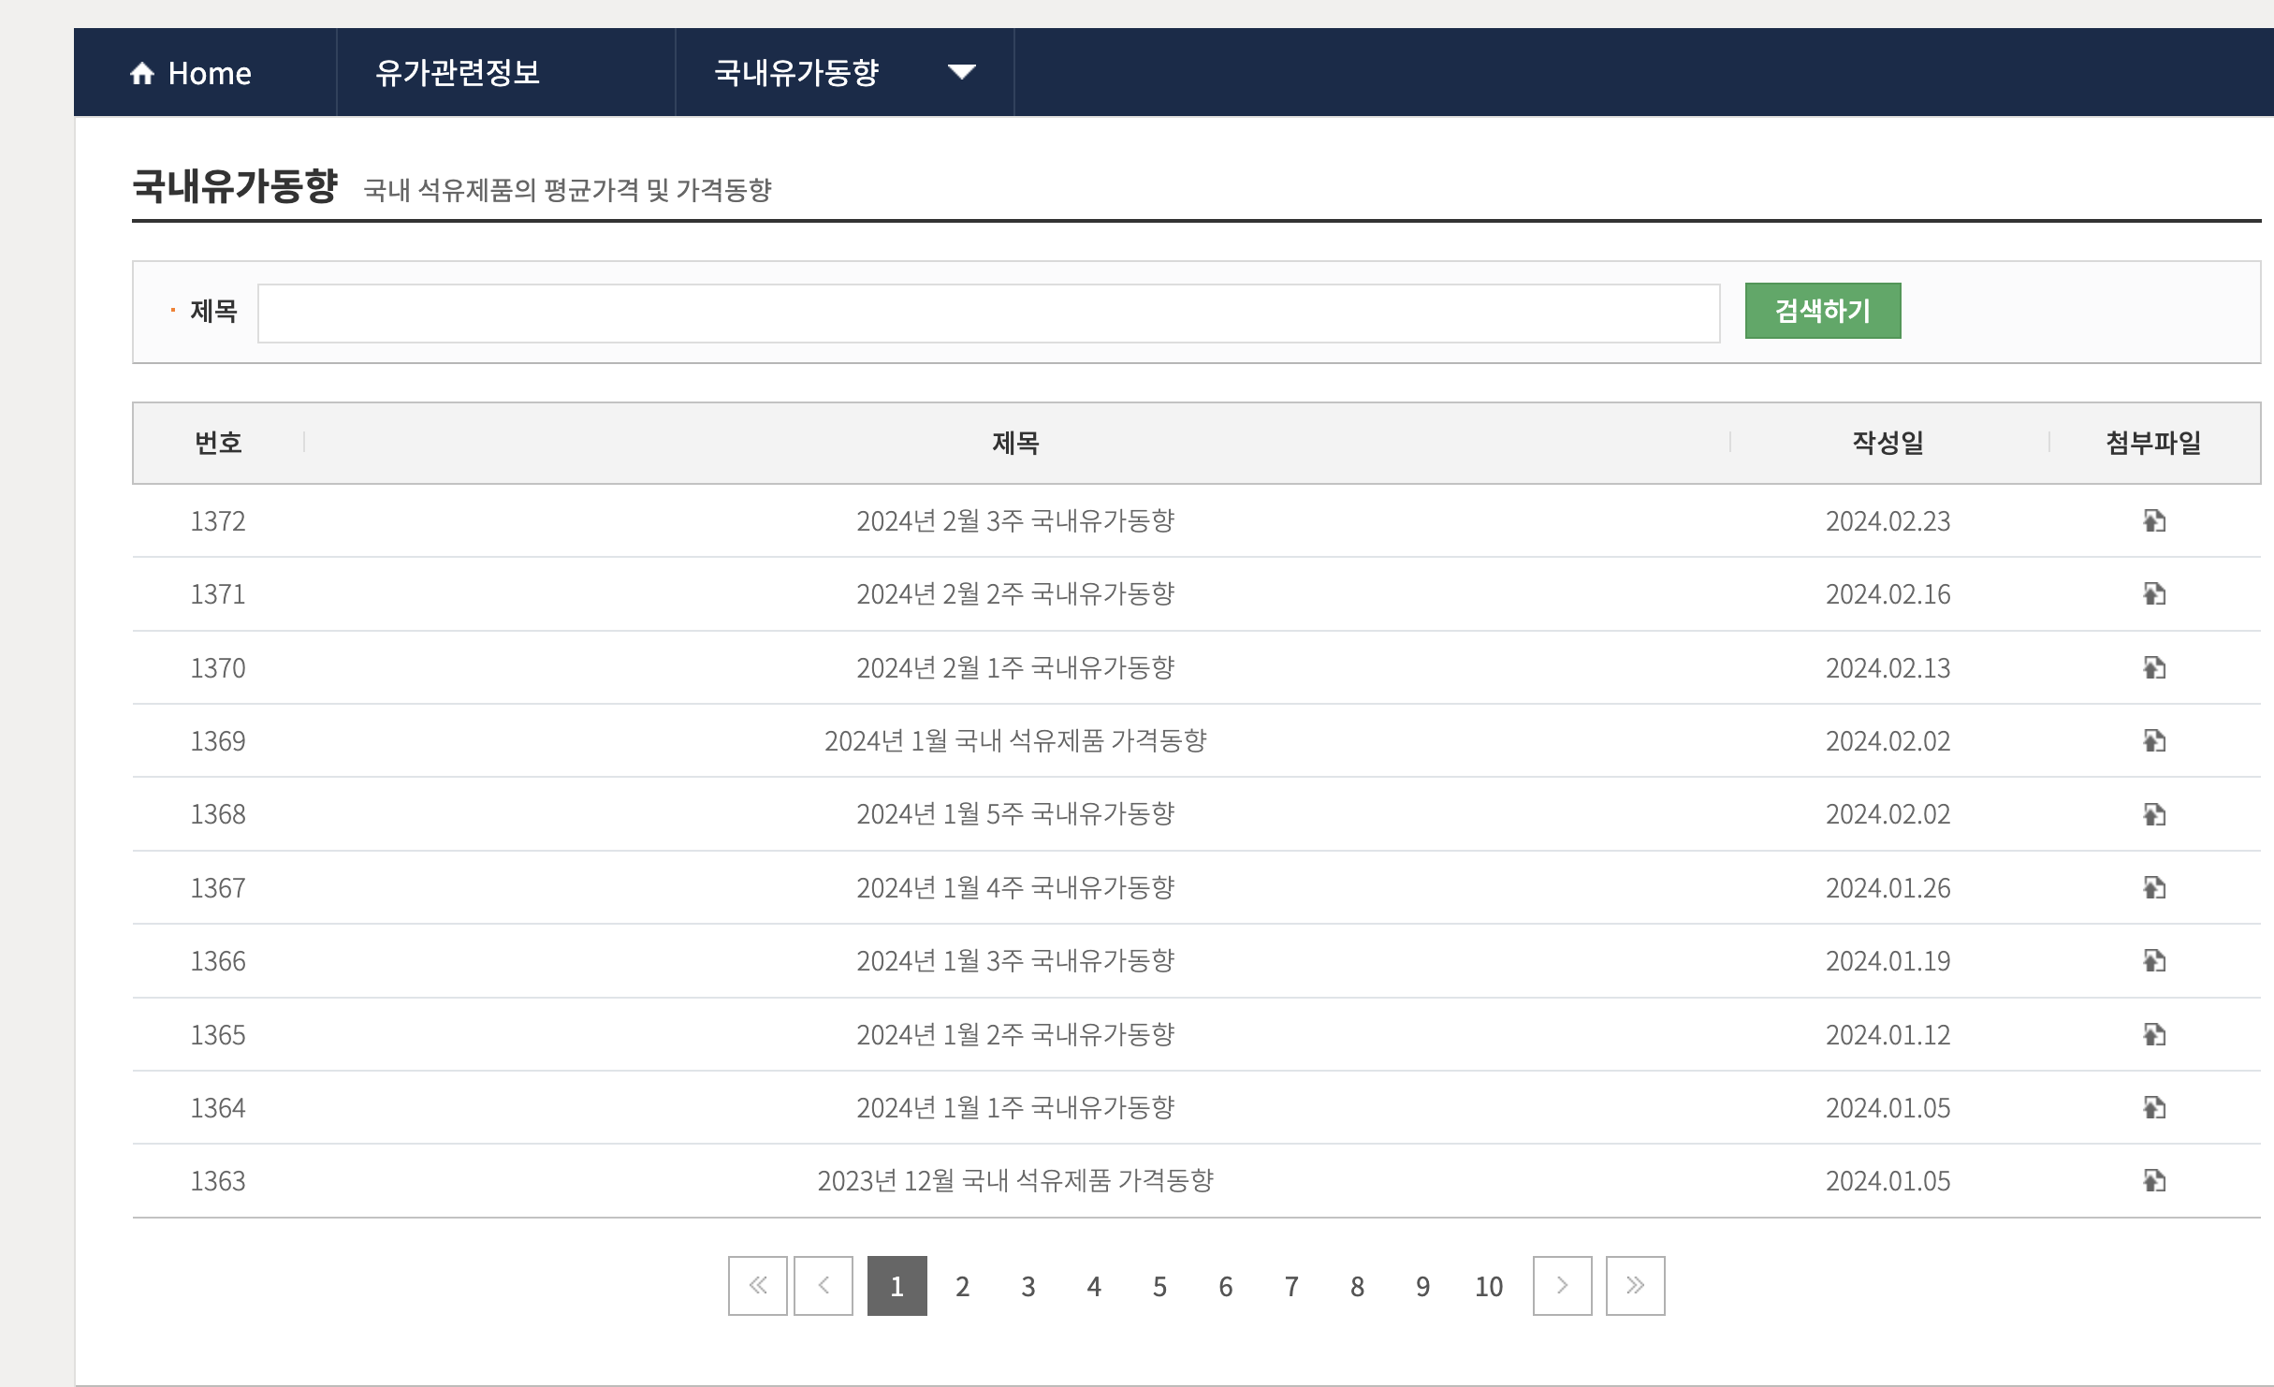Open the 유가관련정보 menu item
The width and height of the screenshot is (2274, 1387).
[458, 73]
